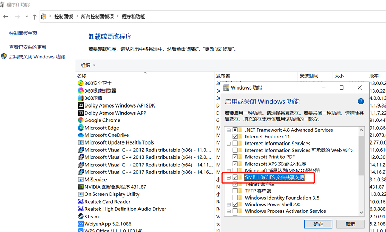Expand the .NET Framework 4.8 Advanced Services node
Viewport: 386px width, 232px height.
click(229, 130)
